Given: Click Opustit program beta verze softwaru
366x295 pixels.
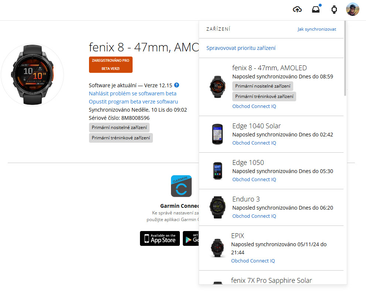Looking at the screenshot, I should point(133,102).
